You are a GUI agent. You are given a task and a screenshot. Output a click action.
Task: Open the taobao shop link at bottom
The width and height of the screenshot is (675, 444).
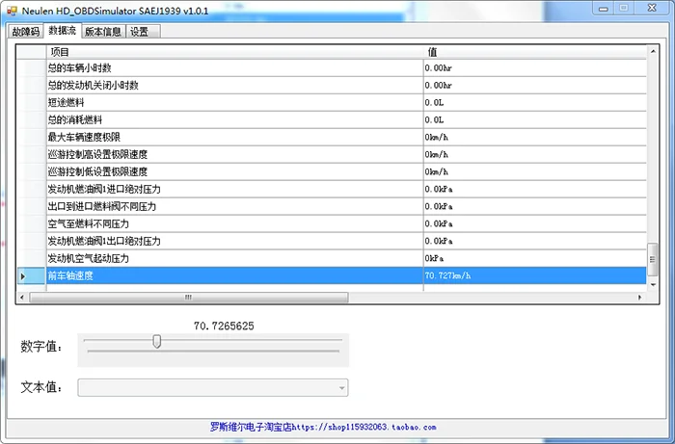point(323,428)
